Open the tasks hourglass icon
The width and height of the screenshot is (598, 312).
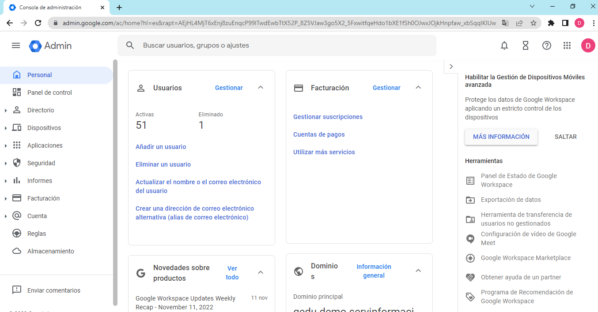click(x=526, y=45)
